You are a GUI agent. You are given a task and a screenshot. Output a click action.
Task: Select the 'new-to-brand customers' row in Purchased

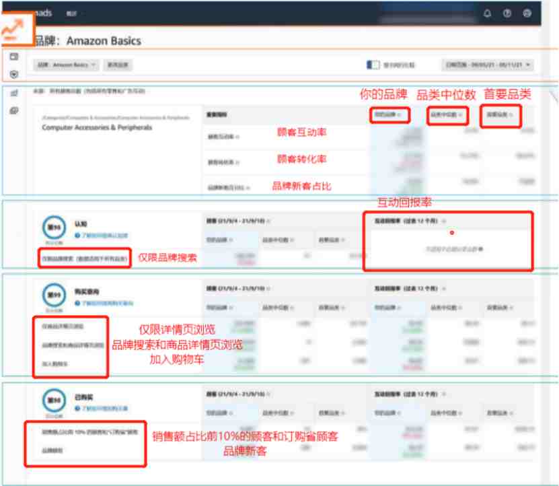(52, 451)
